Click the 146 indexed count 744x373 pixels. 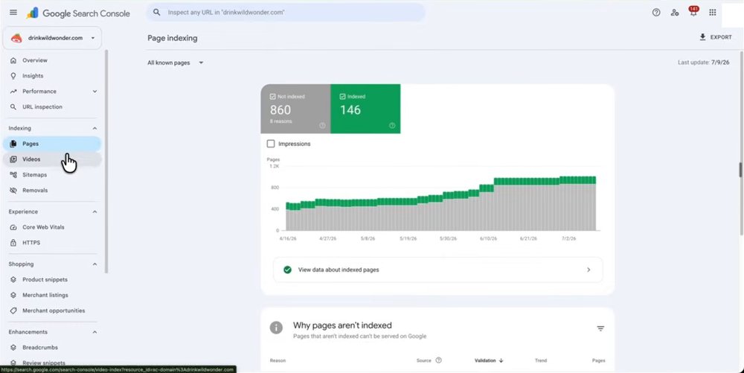(x=350, y=110)
